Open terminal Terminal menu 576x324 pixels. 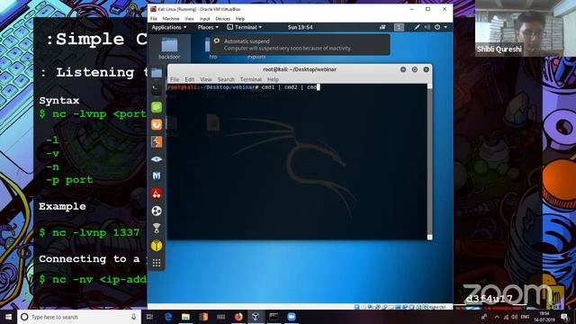[x=251, y=79]
